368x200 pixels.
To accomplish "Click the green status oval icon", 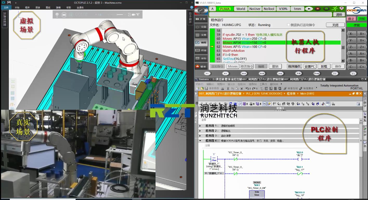I will coord(327,9).
